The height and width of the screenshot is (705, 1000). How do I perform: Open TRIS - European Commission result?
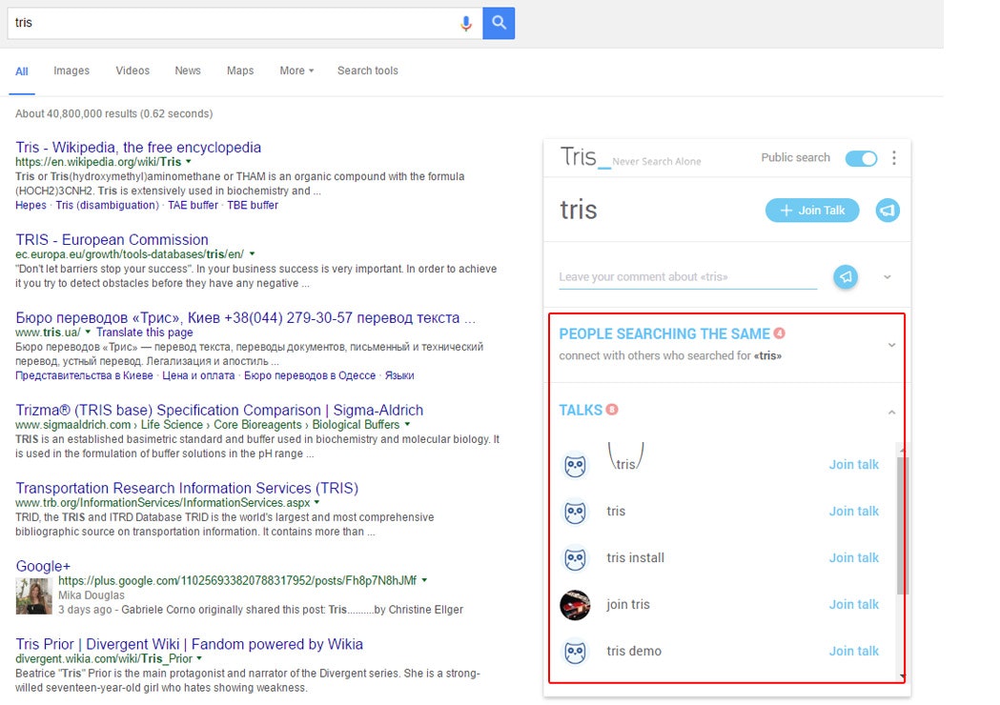tap(112, 240)
